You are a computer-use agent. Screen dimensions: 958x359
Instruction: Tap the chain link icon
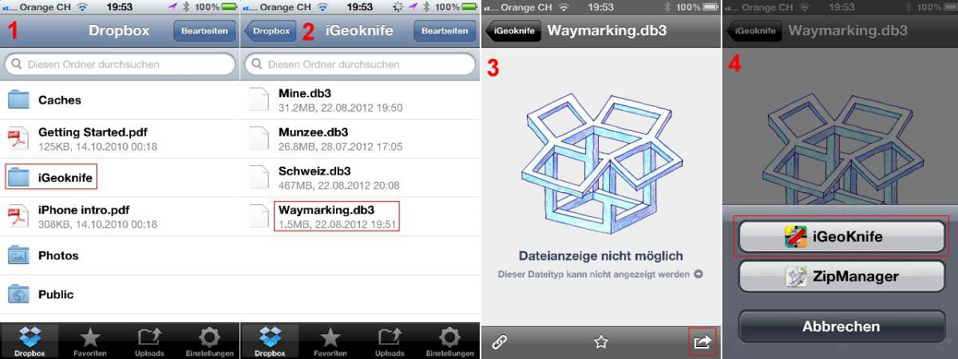coord(500,342)
